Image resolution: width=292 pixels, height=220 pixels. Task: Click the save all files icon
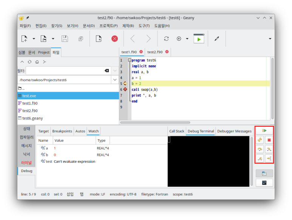pos(80,39)
